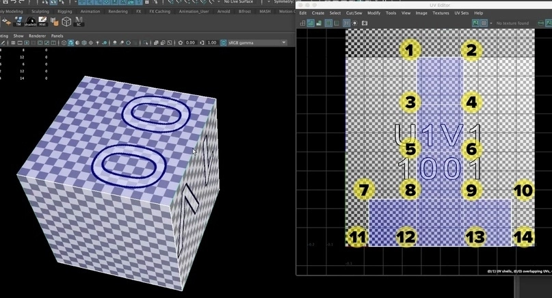Image resolution: width=552 pixels, height=298 pixels.
Task: Click the TM shelf icon
Action: [20, 21]
